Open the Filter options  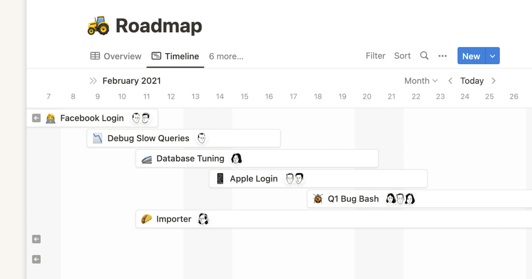click(376, 56)
